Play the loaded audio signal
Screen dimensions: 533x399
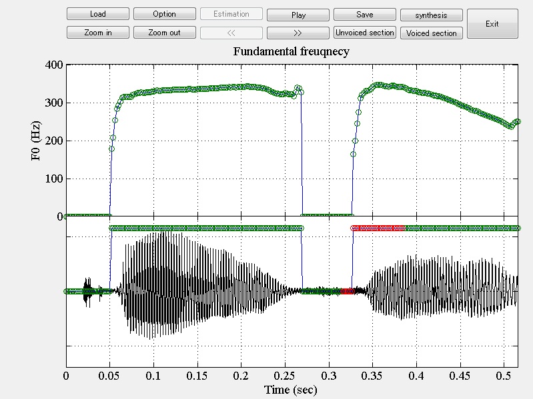pos(298,15)
